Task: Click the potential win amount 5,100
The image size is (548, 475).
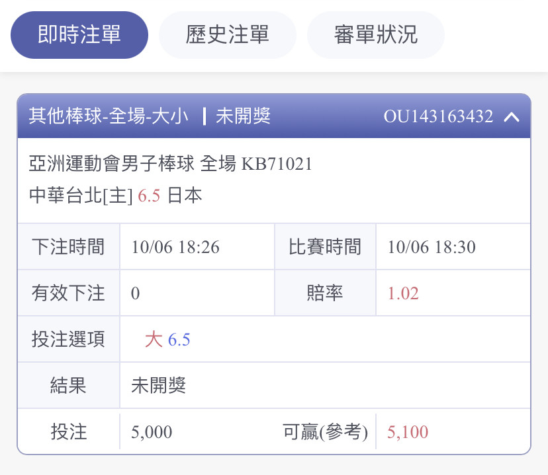Action: (x=408, y=432)
